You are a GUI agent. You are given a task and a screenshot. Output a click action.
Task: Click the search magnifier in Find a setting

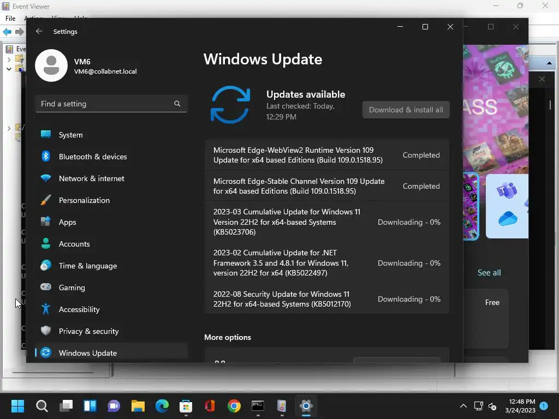[x=177, y=104]
